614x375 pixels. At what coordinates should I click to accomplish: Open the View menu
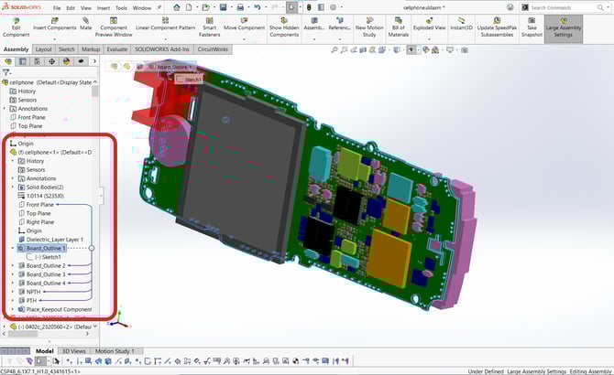tap(86, 8)
